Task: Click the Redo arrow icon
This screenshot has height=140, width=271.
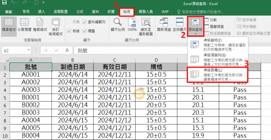Action: click(25, 2)
